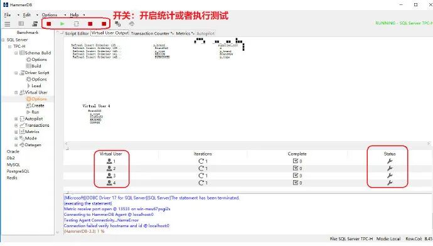The height and width of the screenshot is (246, 433).
Task: Click the autopilot loop icon in the toolbar
Action: [76, 24]
